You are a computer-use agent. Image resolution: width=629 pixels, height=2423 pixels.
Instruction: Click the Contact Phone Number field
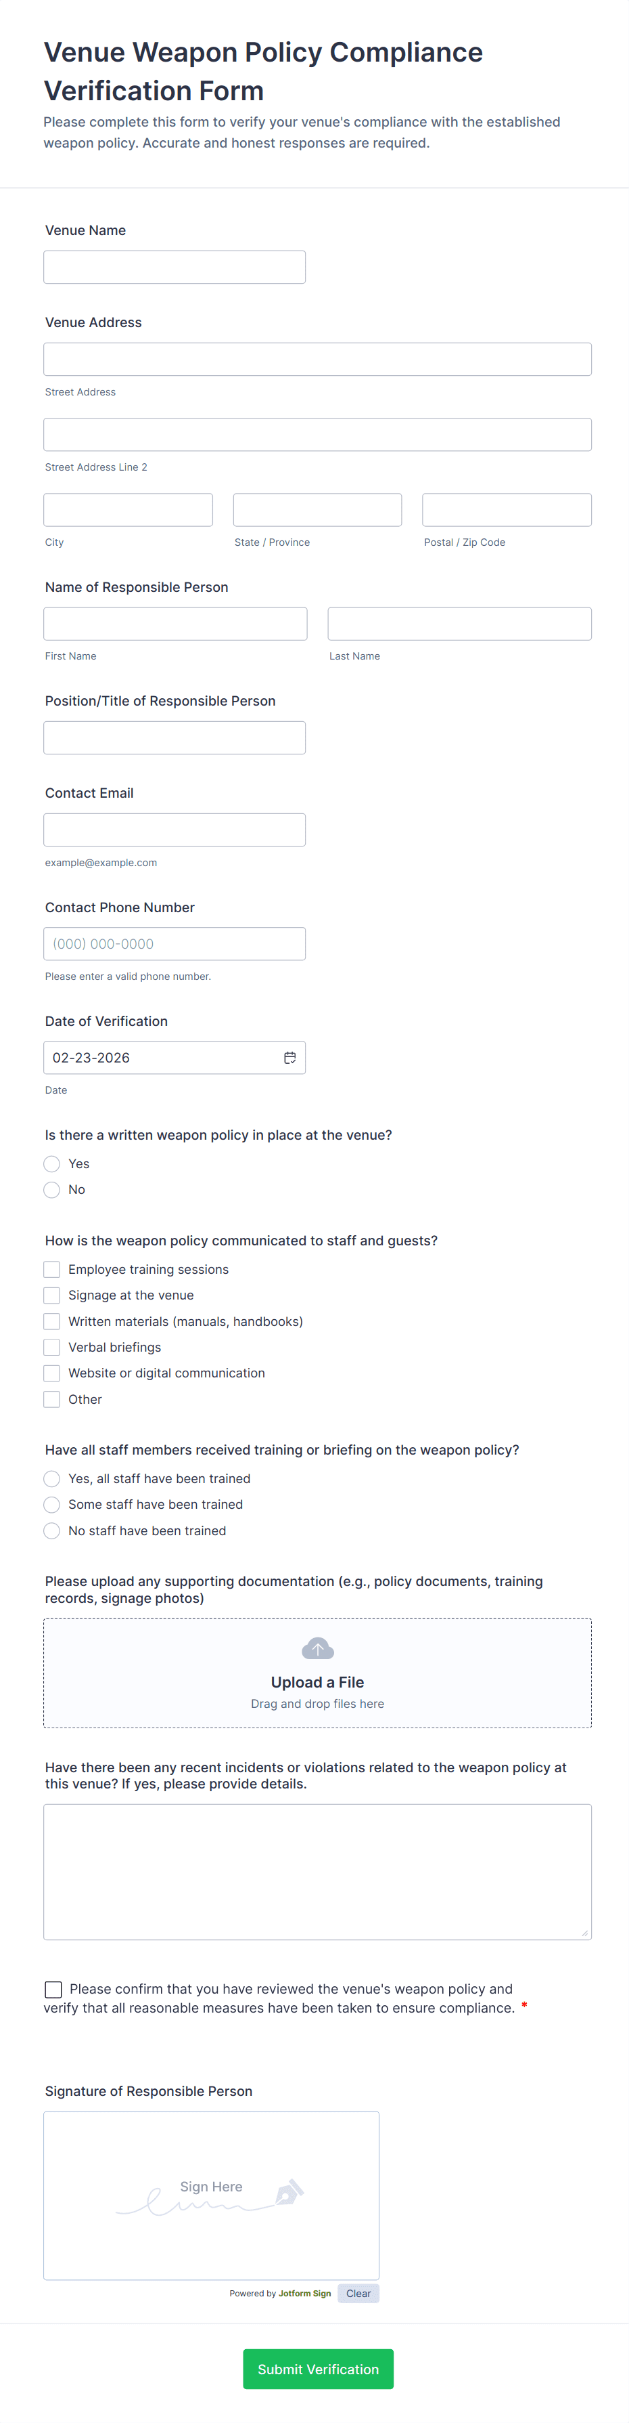click(174, 943)
